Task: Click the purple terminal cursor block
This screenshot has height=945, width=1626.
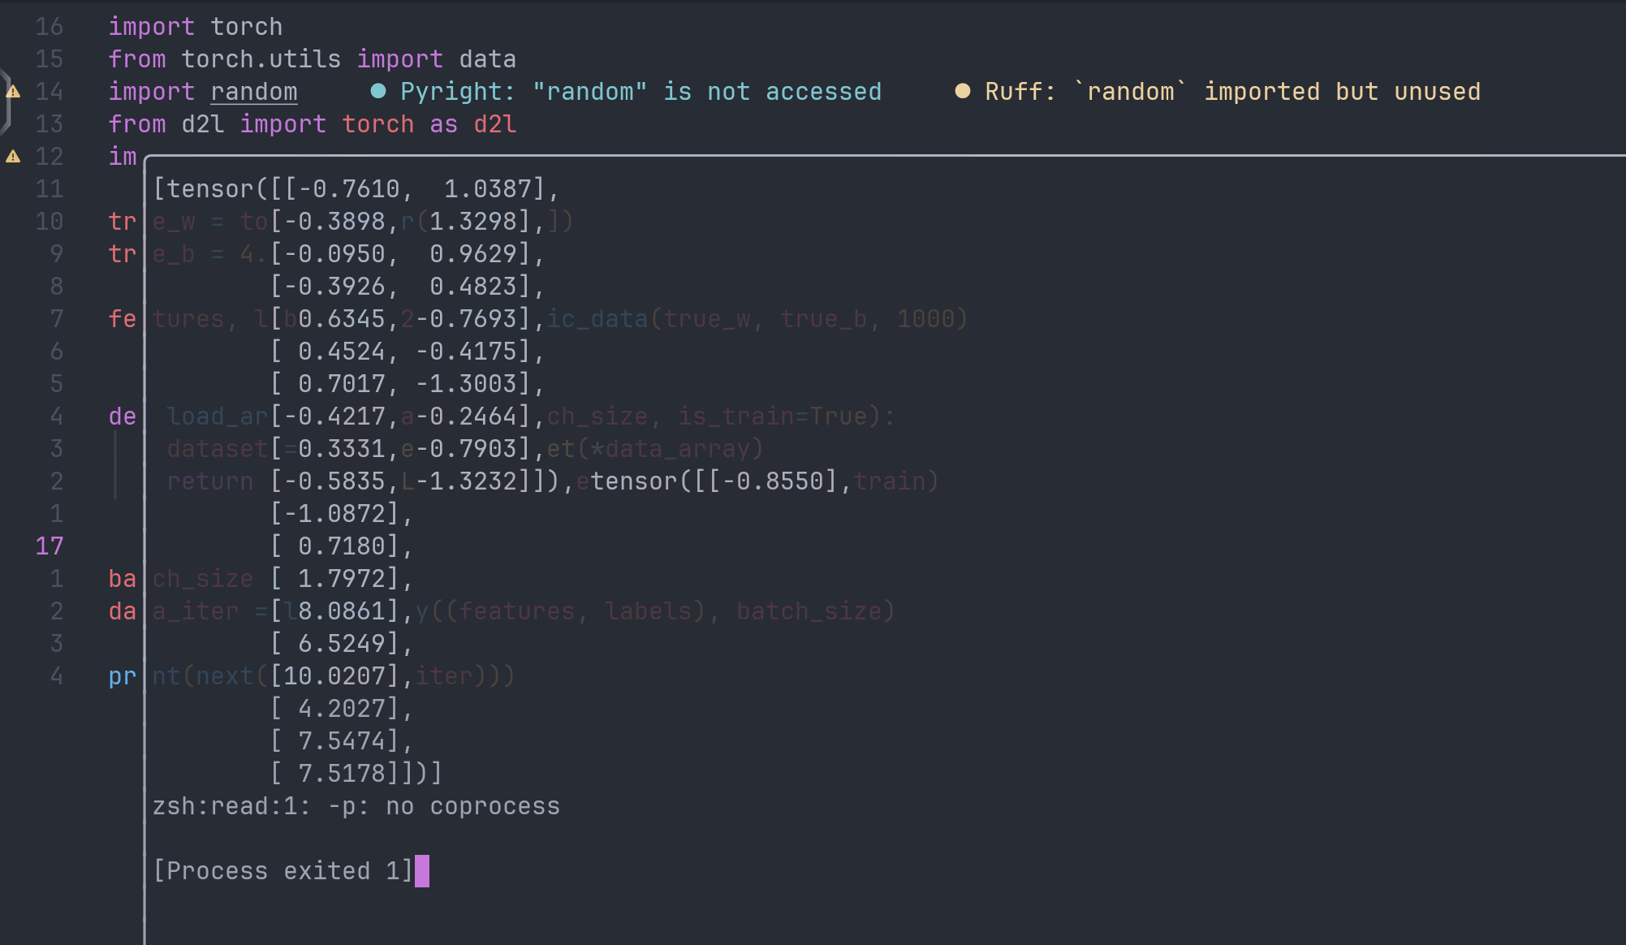Action: [x=422, y=871]
